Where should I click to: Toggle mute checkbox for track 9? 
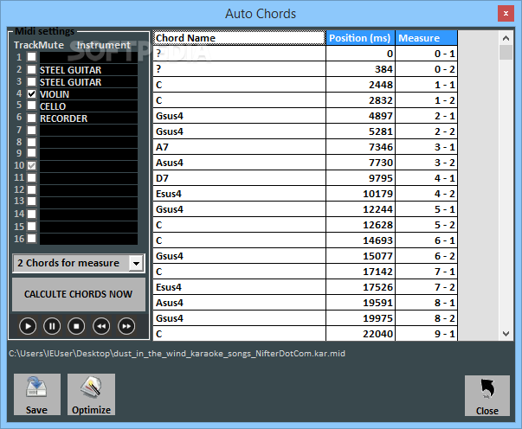pyautogui.click(x=32, y=153)
